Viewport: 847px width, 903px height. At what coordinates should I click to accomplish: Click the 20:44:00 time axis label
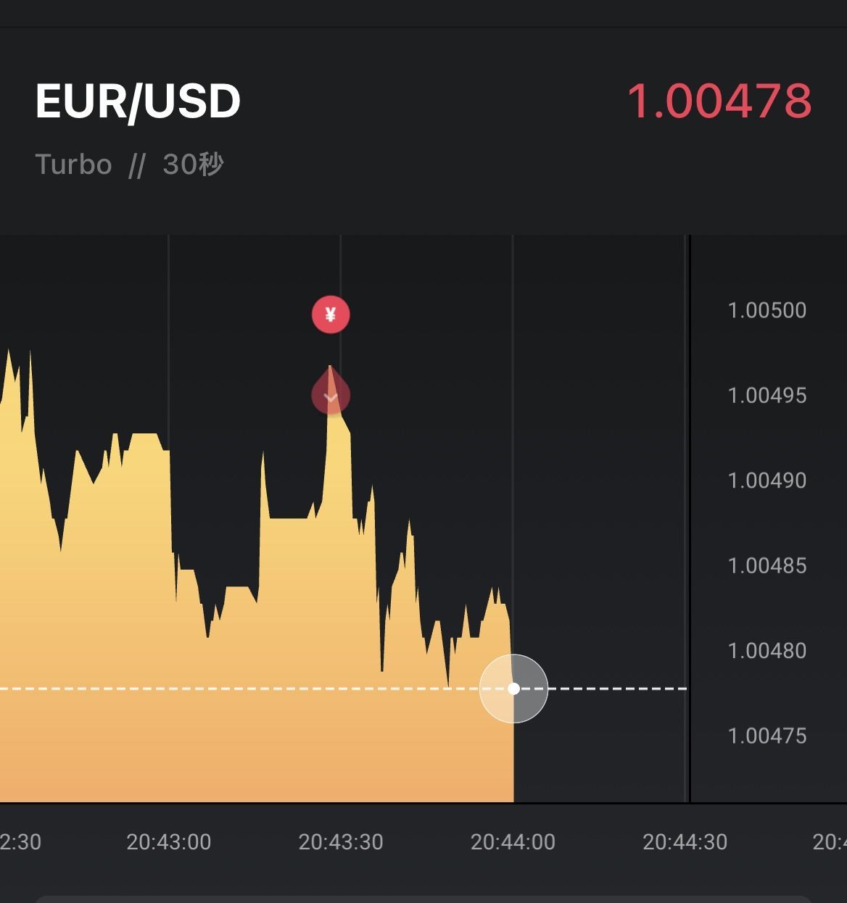pos(513,842)
